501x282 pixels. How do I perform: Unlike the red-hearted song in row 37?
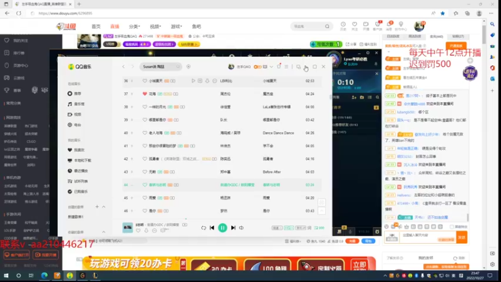(145, 94)
